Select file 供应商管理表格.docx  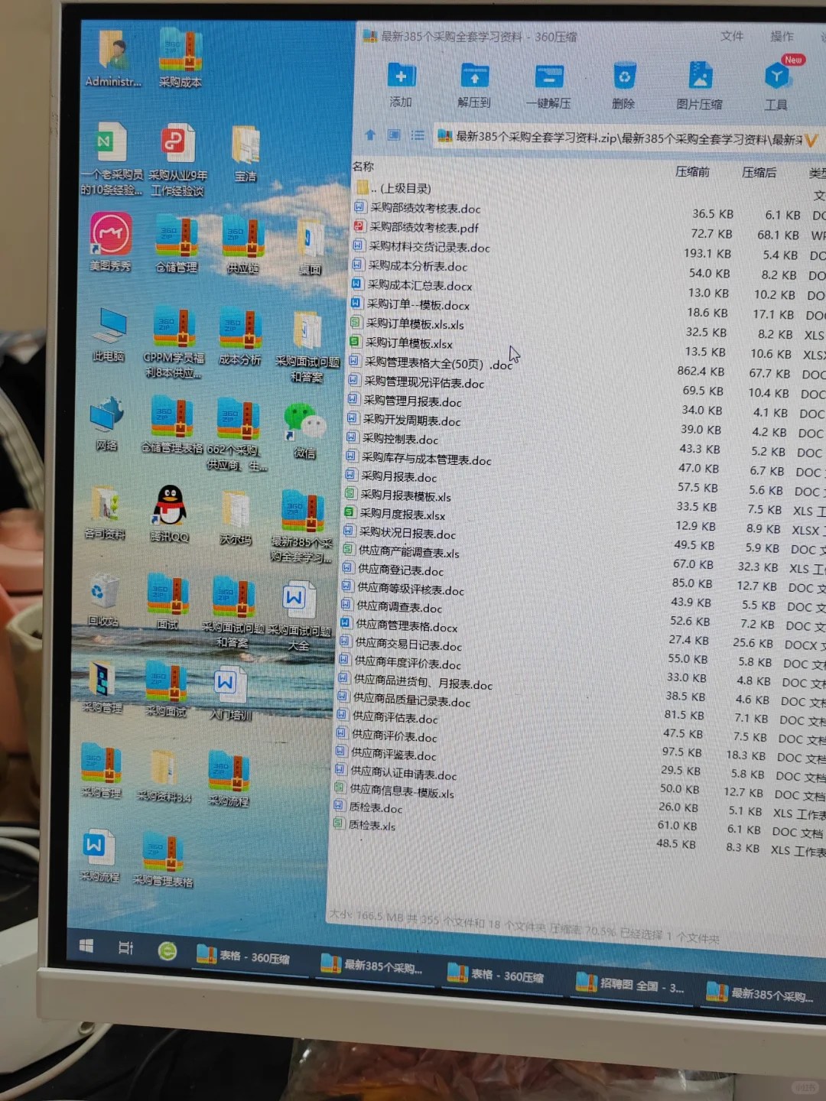pyautogui.click(x=398, y=625)
